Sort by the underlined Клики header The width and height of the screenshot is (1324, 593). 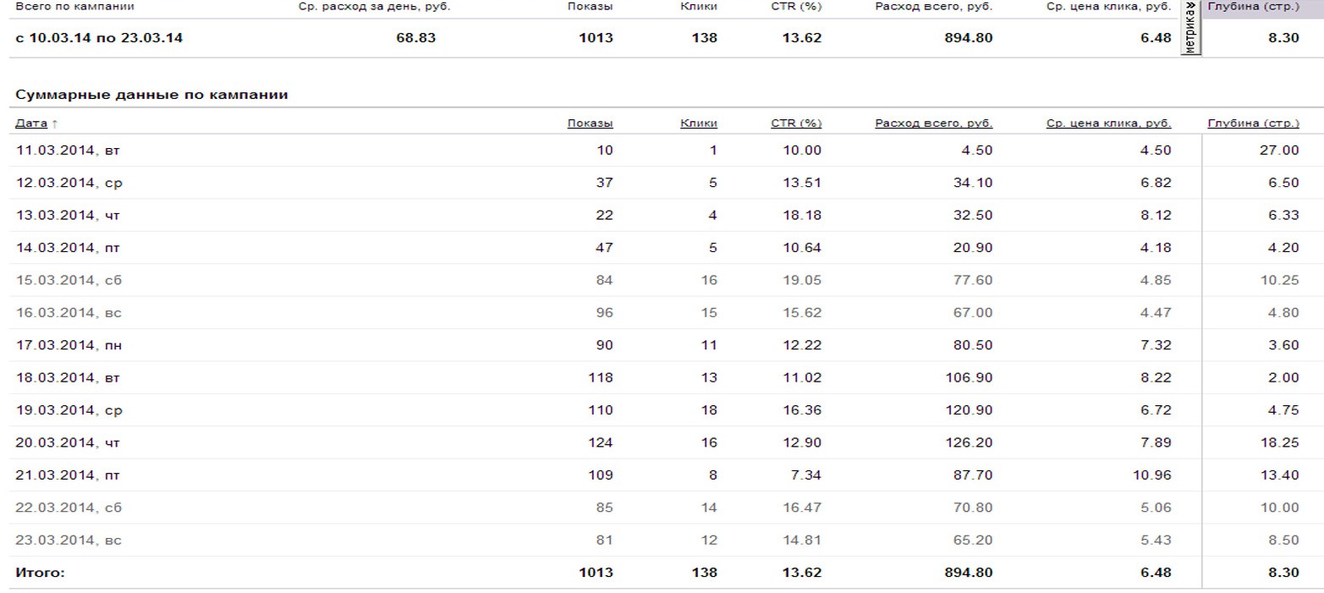coord(699,124)
